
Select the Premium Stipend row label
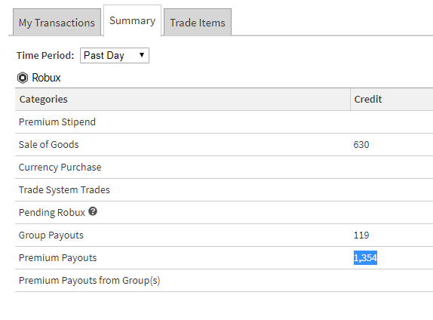tap(57, 122)
